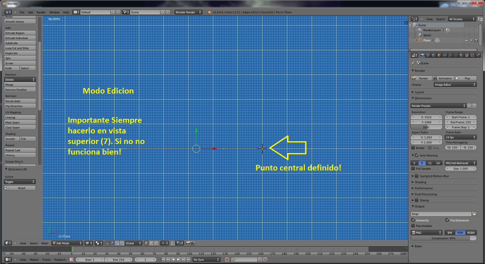Open the Window menu
The height and width of the screenshot is (264, 485).
[54, 12]
